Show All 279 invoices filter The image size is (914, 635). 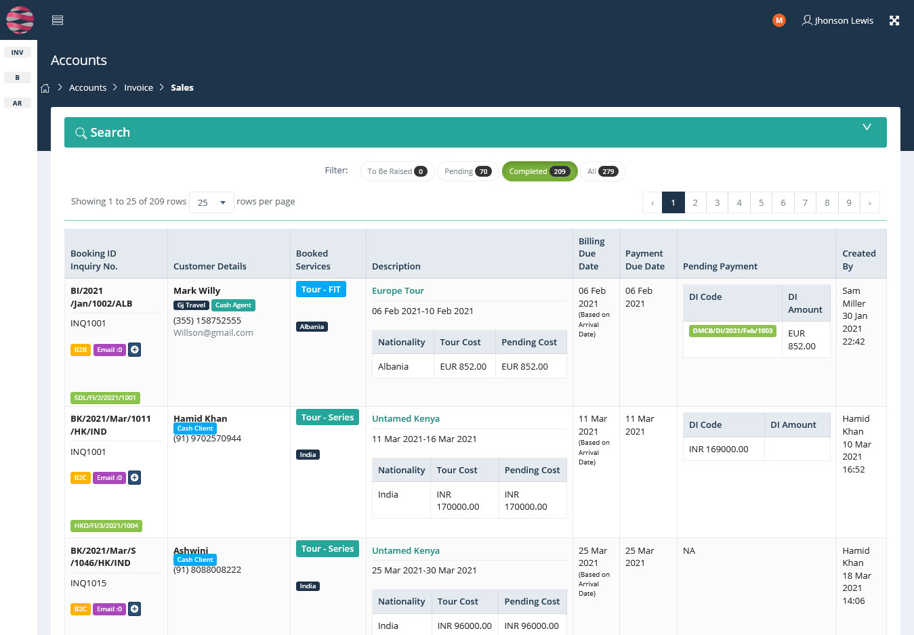602,171
